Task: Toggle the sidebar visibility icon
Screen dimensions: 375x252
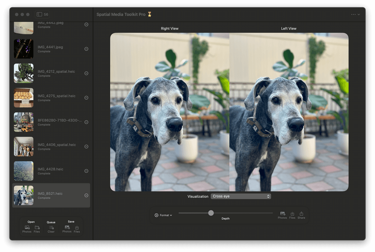Action: 40,14
